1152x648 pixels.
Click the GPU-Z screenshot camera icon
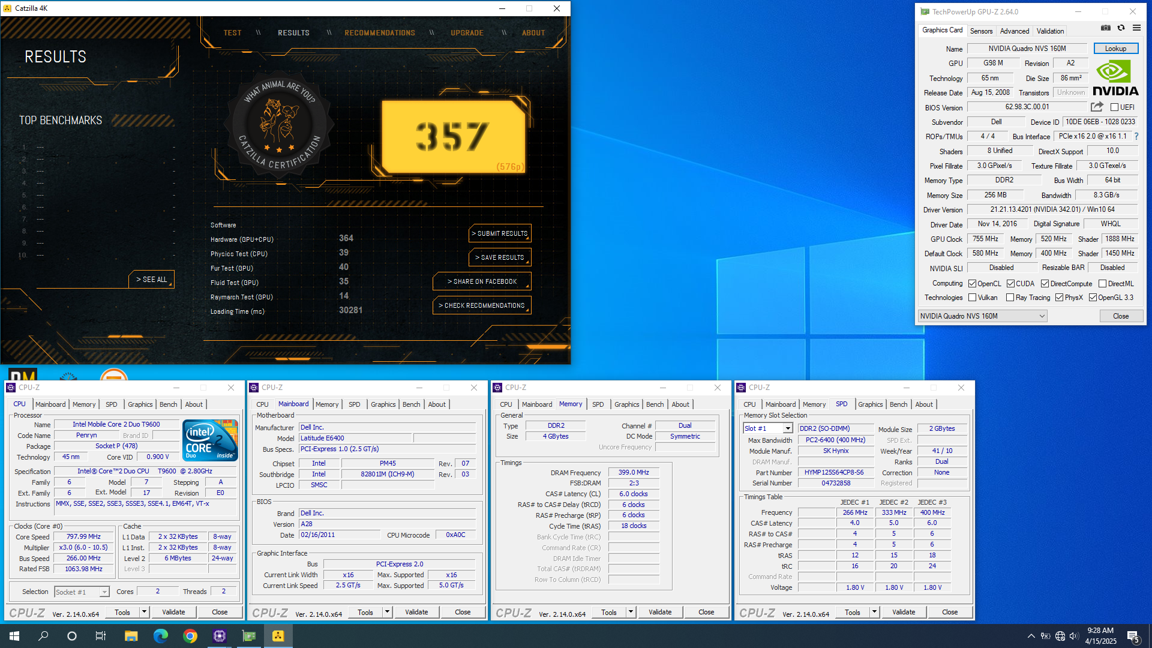1105,28
